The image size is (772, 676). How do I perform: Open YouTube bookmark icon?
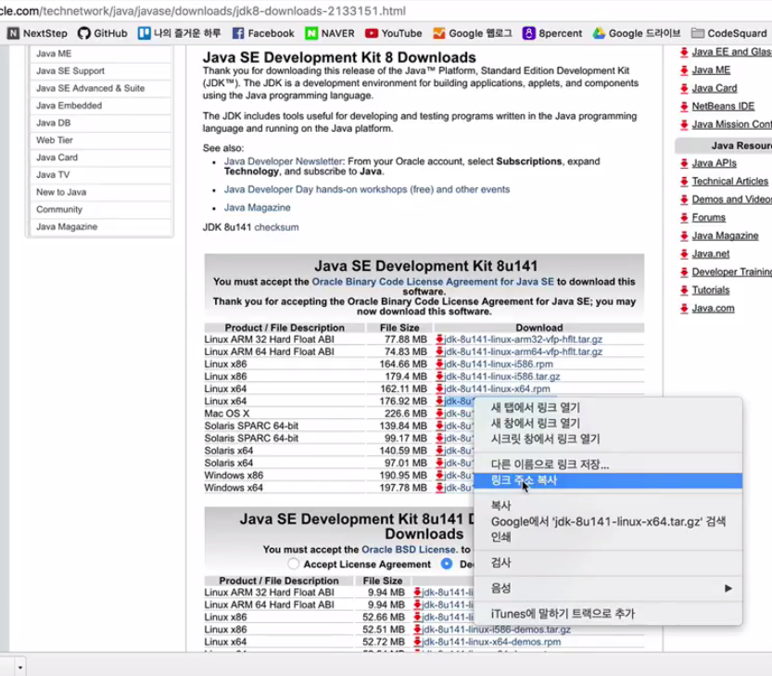372,33
